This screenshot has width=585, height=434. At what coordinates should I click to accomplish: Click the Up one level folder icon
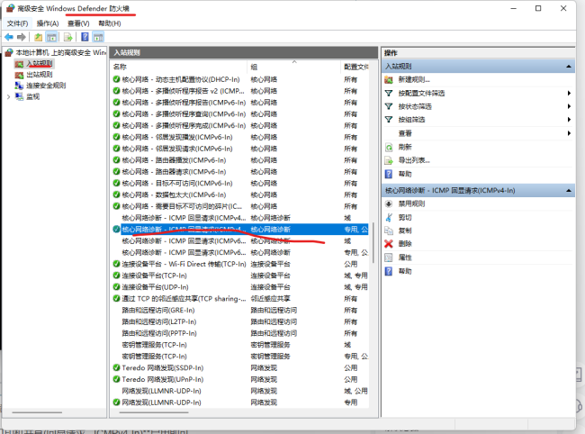coord(38,37)
